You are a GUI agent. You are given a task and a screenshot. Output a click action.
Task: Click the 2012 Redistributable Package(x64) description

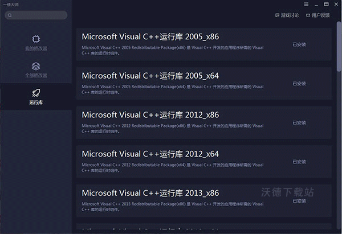pyautogui.click(x=173, y=167)
